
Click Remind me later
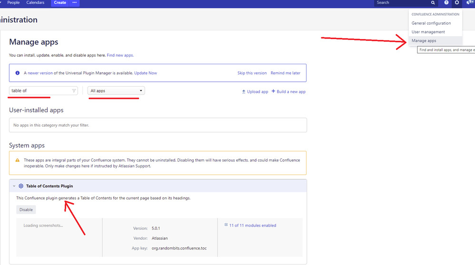tap(286, 73)
